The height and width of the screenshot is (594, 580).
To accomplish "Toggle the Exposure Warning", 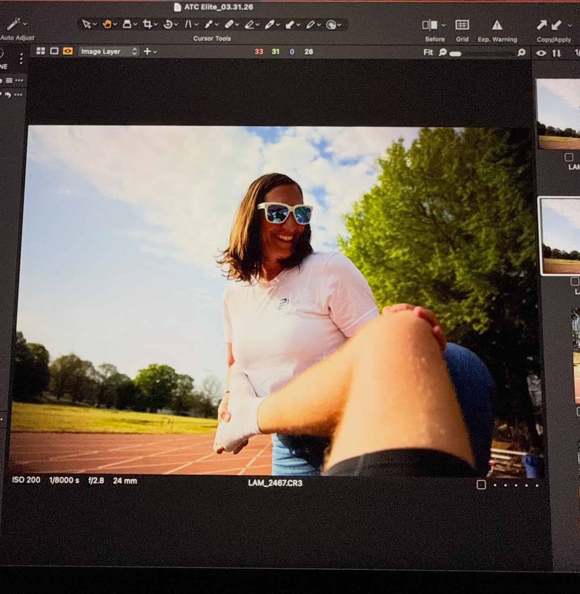I will 497,26.
